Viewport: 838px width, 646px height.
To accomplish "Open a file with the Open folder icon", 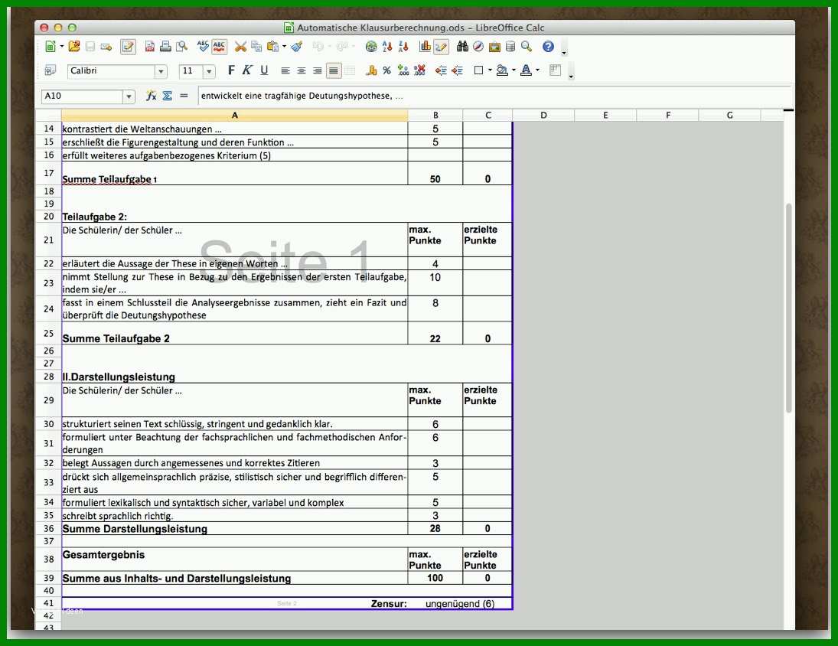I will 74,47.
